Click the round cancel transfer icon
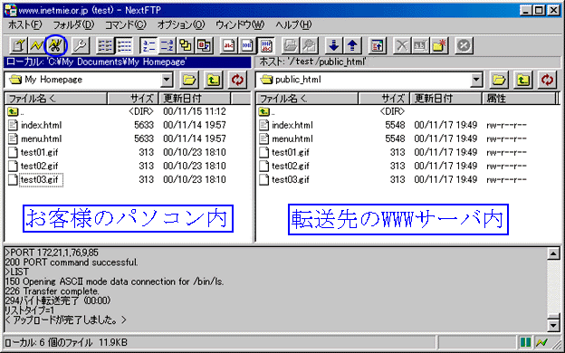The height and width of the screenshot is (353, 565). click(x=464, y=46)
